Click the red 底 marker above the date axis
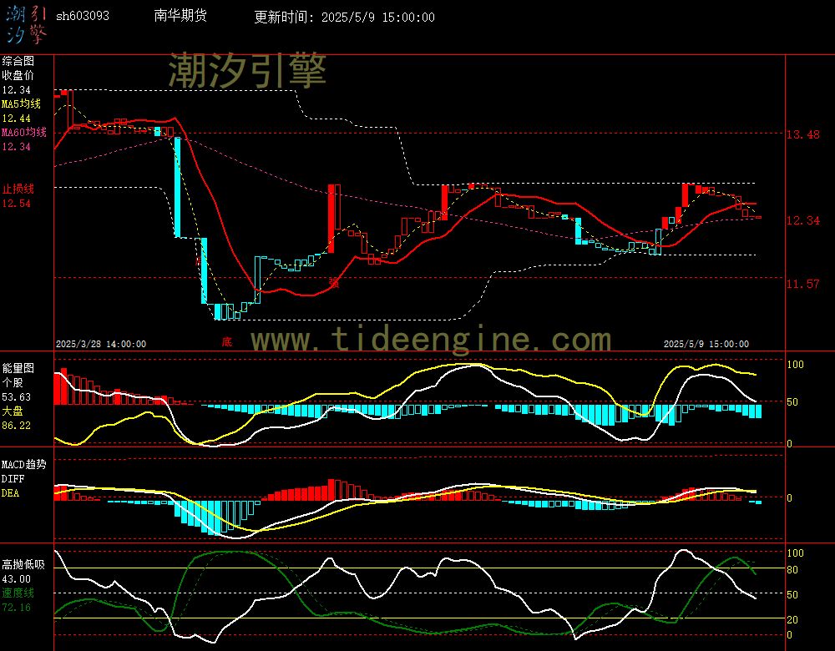This screenshot has height=651, width=835. point(227,341)
